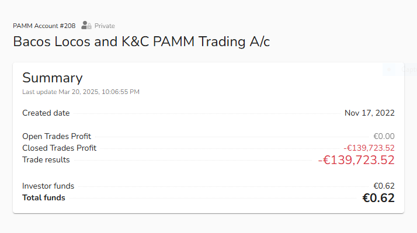Select the Summary heading
417x233 pixels.
[x=53, y=78]
